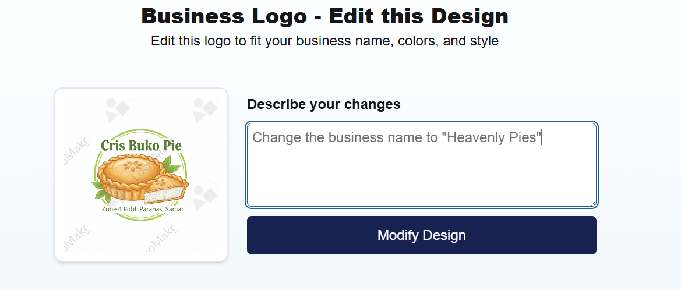This screenshot has width=681, height=290.
Task: Click the whole pie illustration in logo
Action: (128, 174)
